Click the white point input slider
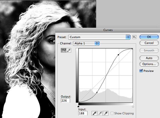This screenshot has width=160, height=118. tap(133, 106)
